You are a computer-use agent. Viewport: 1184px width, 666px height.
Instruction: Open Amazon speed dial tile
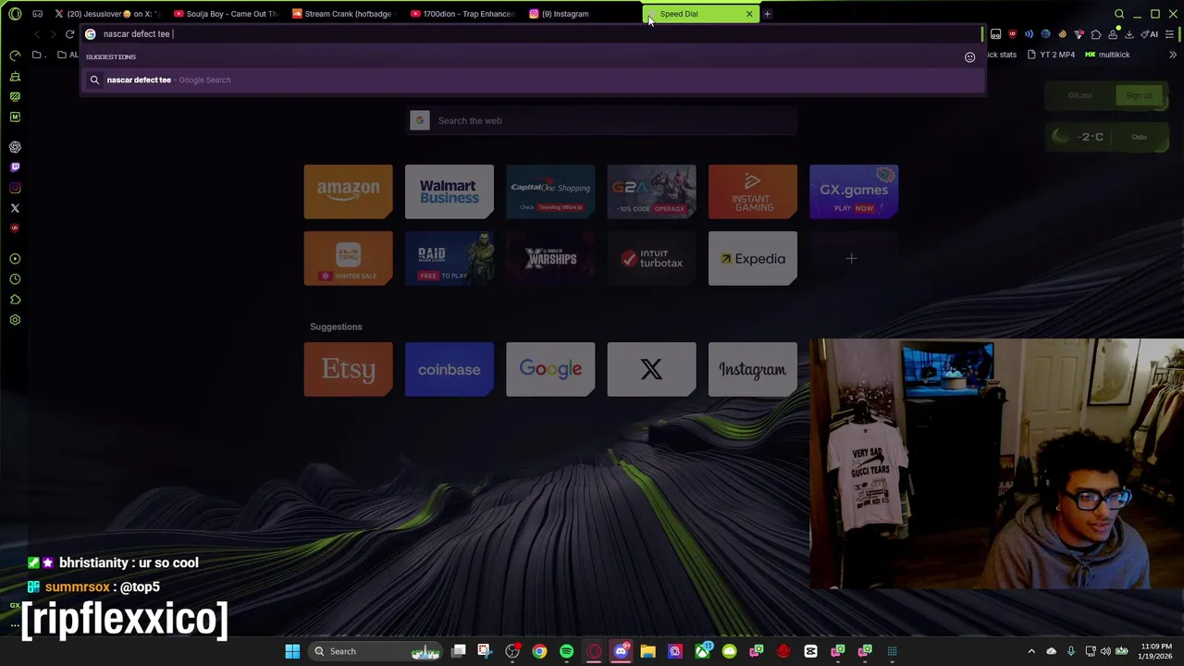point(348,191)
